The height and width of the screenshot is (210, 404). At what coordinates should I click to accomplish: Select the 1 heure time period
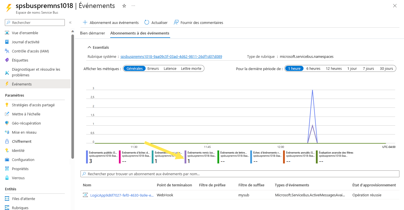pos(294,68)
